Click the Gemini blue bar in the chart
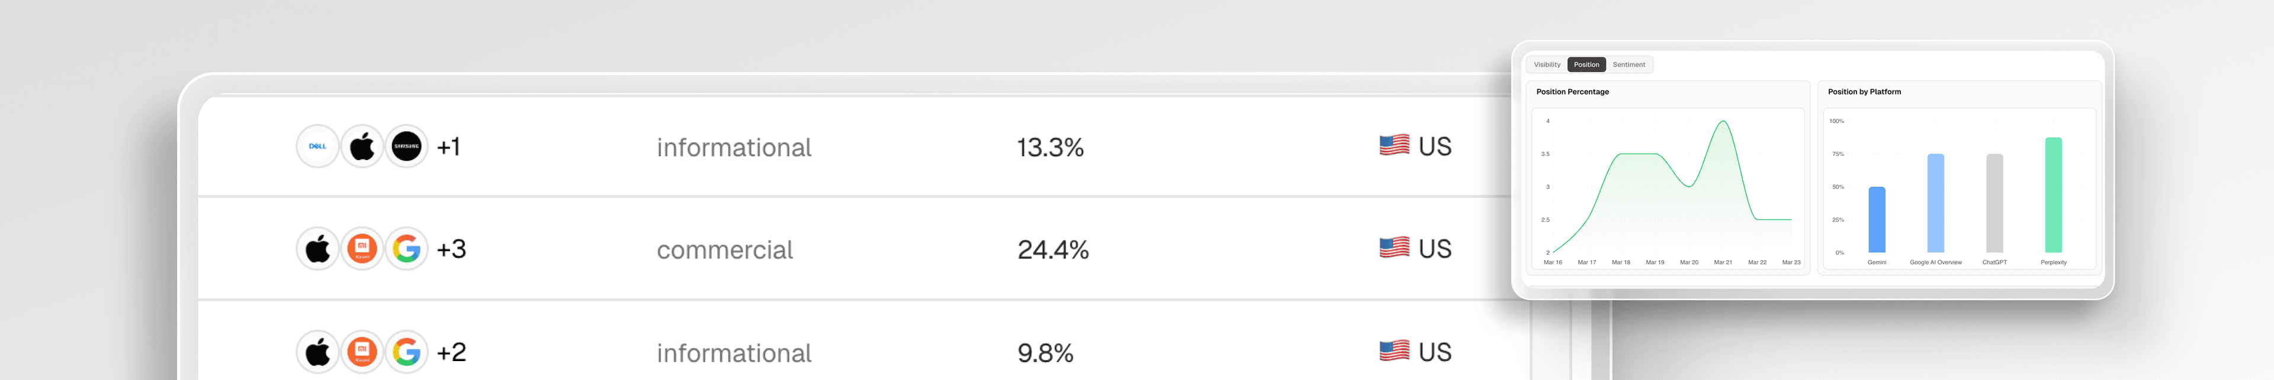This screenshot has height=380, width=2274. [x=1877, y=220]
